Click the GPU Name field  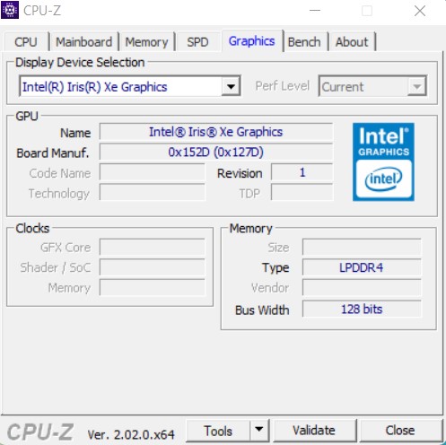pos(216,132)
